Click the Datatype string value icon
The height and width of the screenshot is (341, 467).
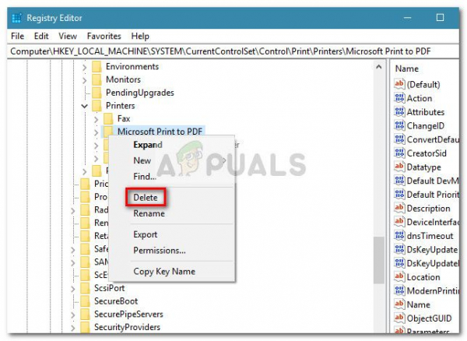click(x=399, y=167)
